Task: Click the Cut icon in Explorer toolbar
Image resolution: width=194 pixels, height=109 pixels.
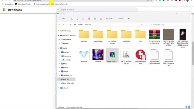Action: (72, 19)
